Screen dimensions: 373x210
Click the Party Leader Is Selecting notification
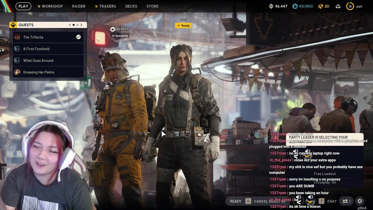coord(325,139)
